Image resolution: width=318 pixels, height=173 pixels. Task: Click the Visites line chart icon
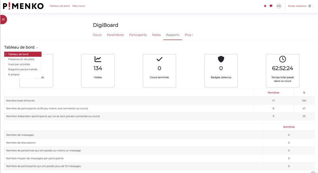tap(98, 59)
